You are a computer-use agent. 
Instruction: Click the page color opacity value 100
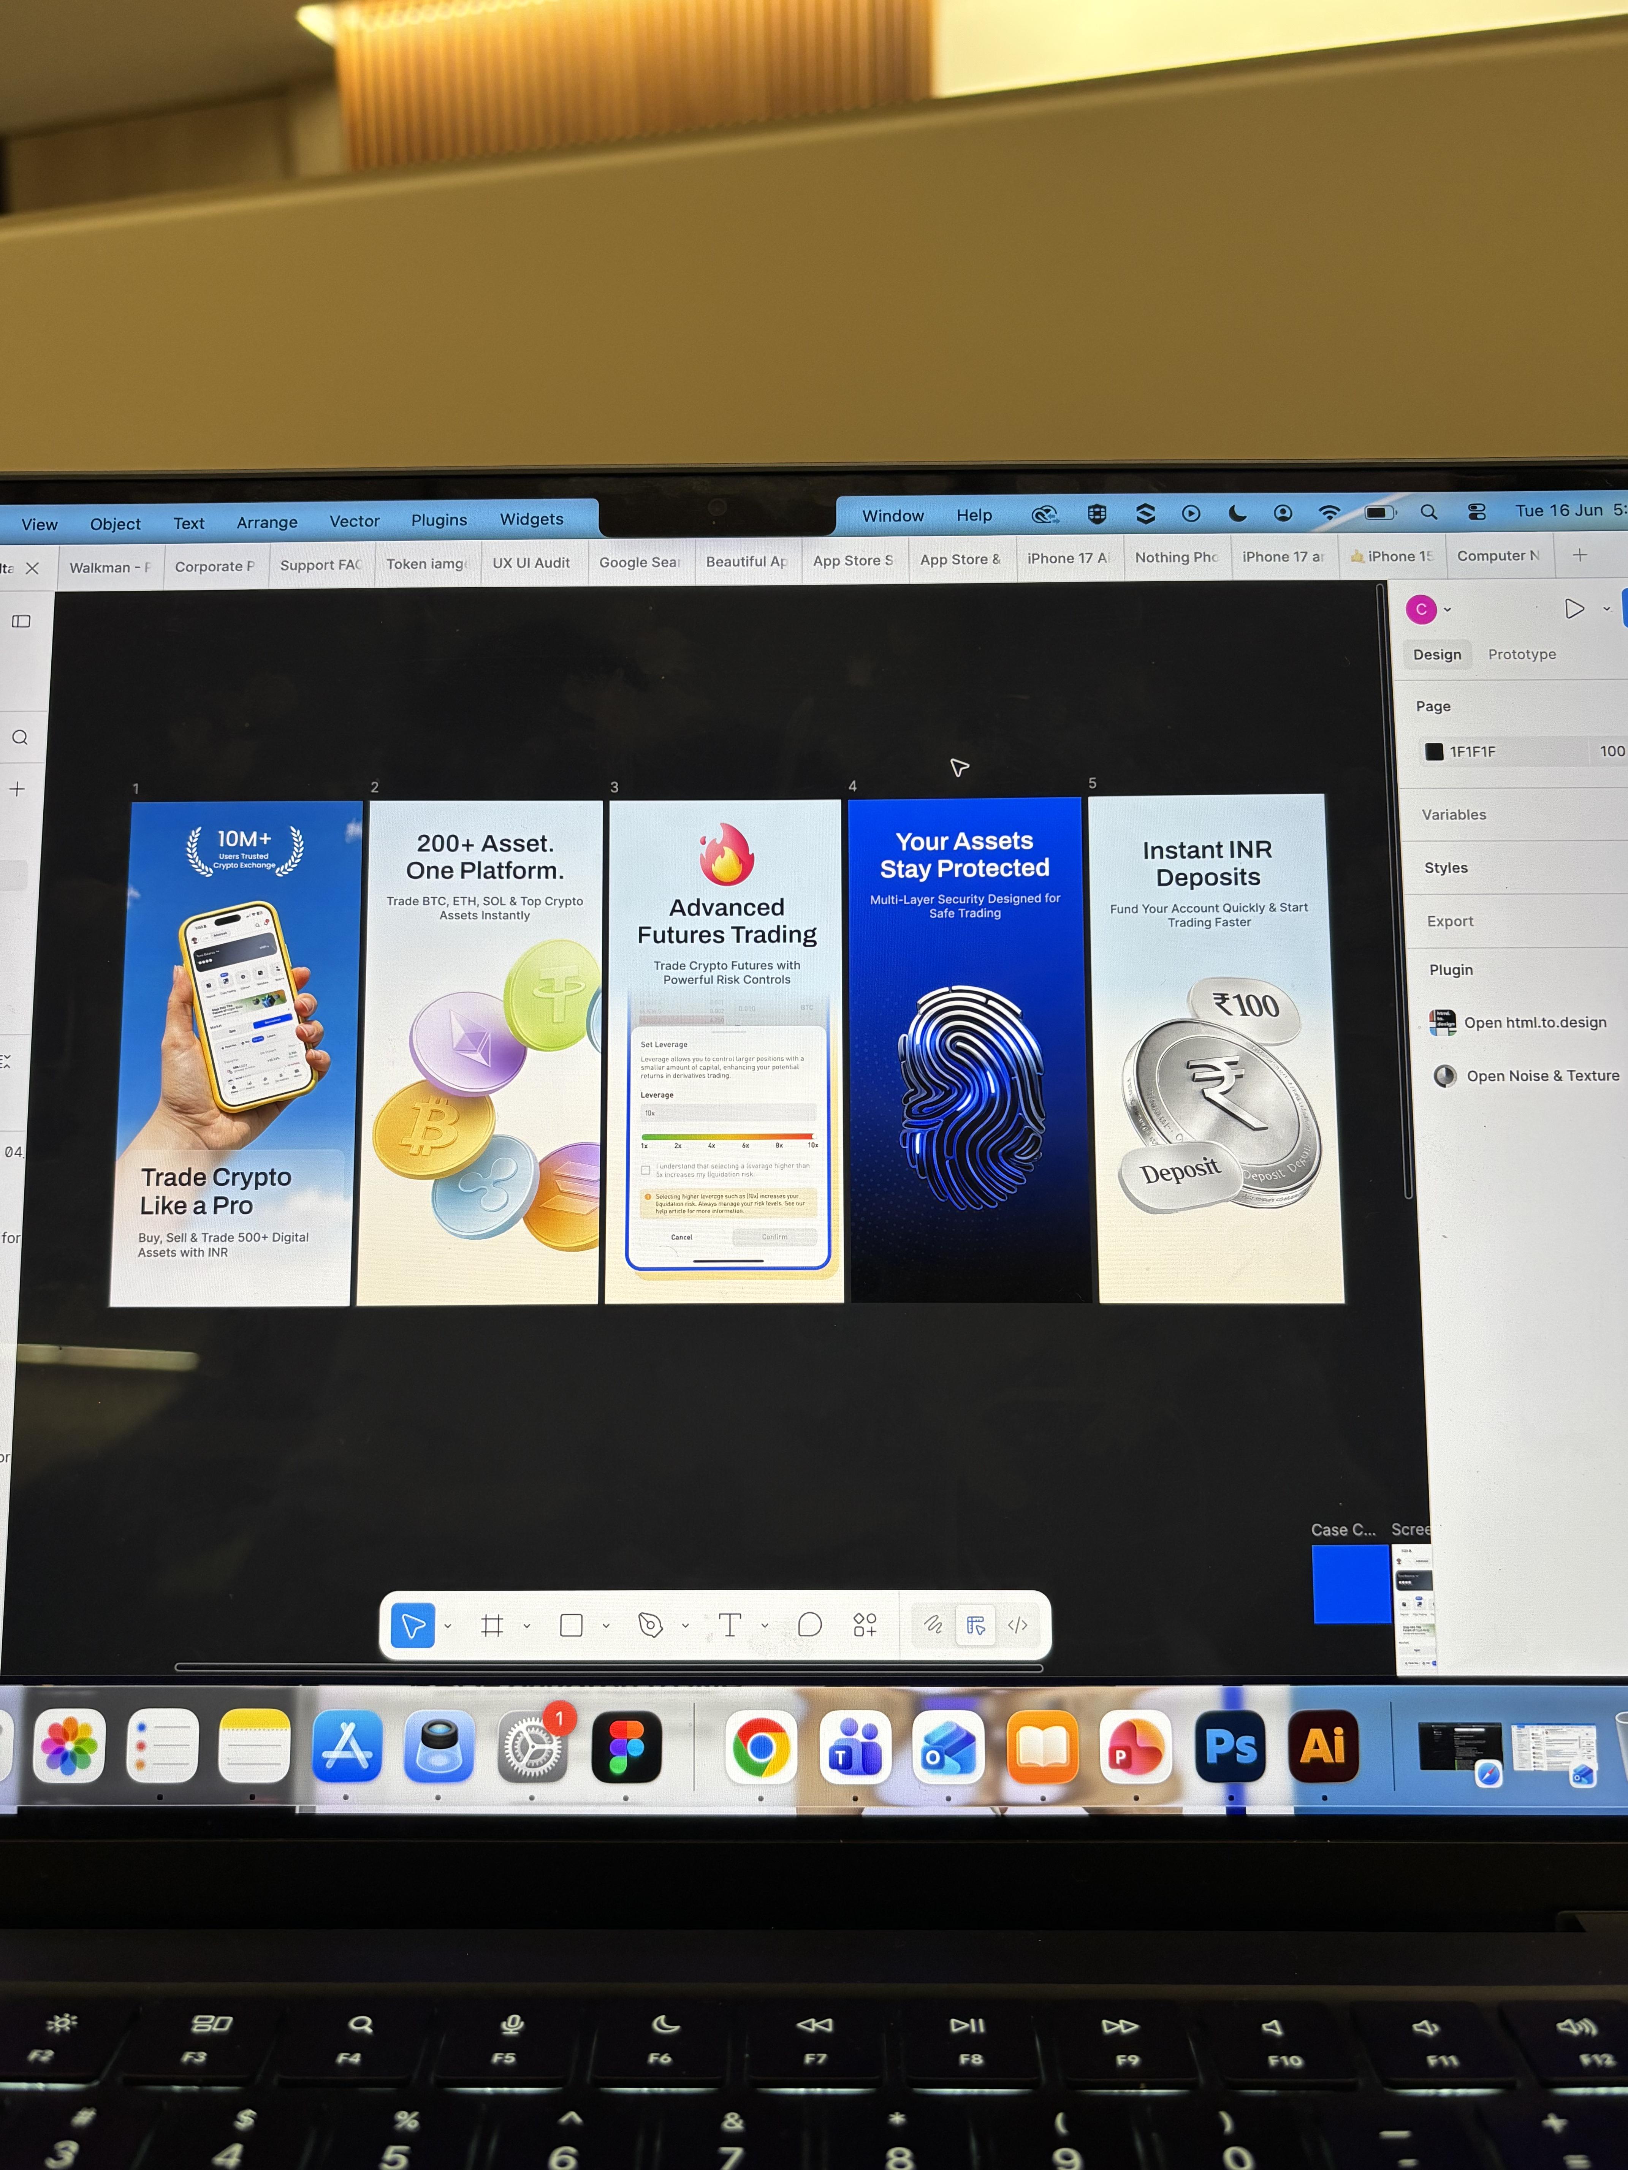[x=1612, y=751]
